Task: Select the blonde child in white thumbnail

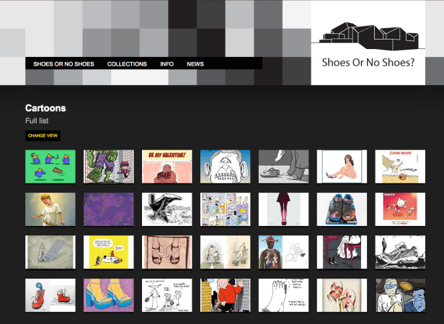Action: click(50, 210)
